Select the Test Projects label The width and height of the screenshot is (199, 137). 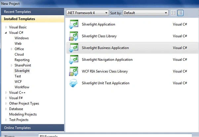point(19,120)
